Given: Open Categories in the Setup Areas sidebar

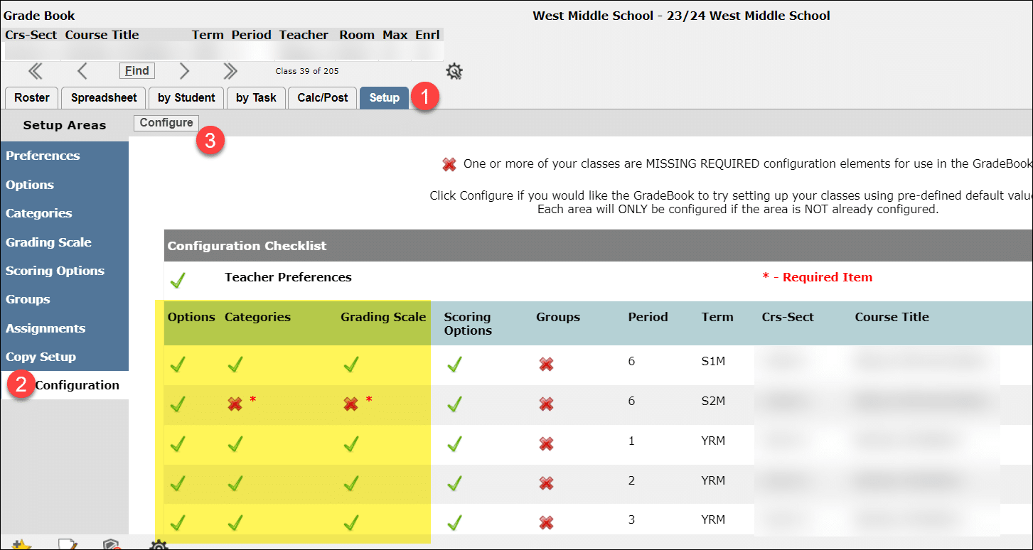Looking at the screenshot, I should click(39, 213).
